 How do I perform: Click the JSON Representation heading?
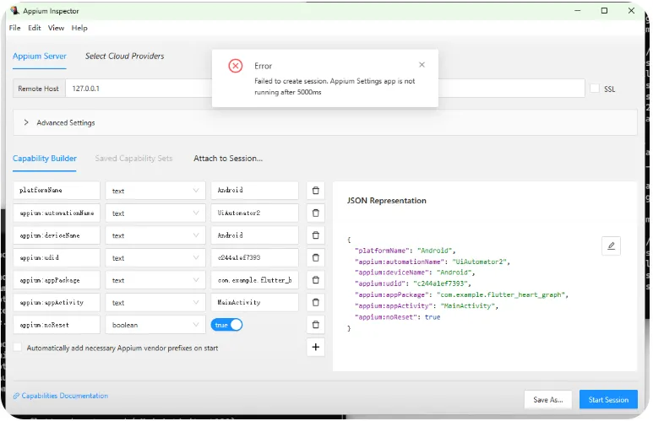pos(386,201)
